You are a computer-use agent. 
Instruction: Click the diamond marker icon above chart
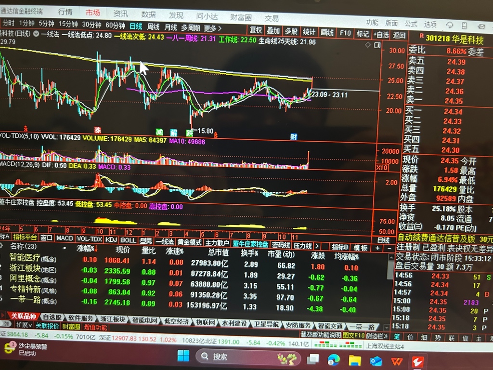click(x=368, y=45)
